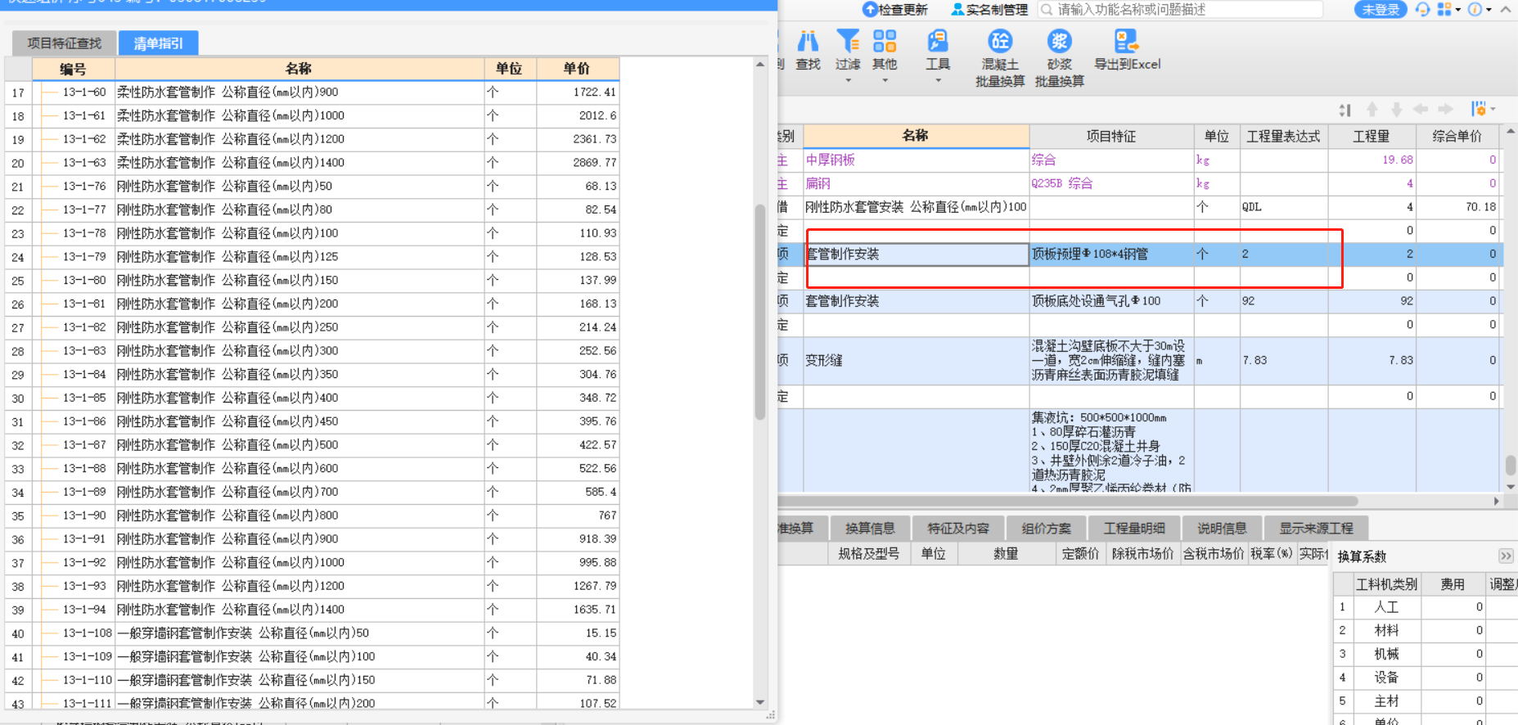Select the 变形缝 row

(1140, 361)
